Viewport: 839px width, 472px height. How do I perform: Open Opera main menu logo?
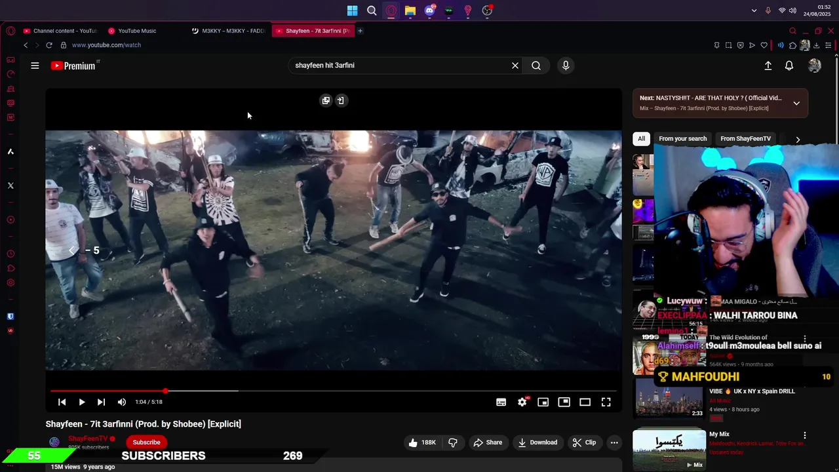[x=10, y=31]
